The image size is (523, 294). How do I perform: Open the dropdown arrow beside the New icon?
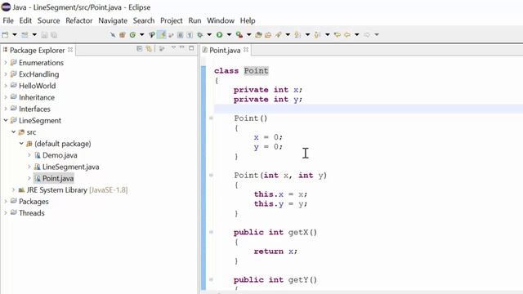tap(15, 34)
